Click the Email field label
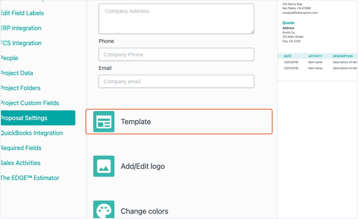358x219 pixels. click(x=105, y=68)
